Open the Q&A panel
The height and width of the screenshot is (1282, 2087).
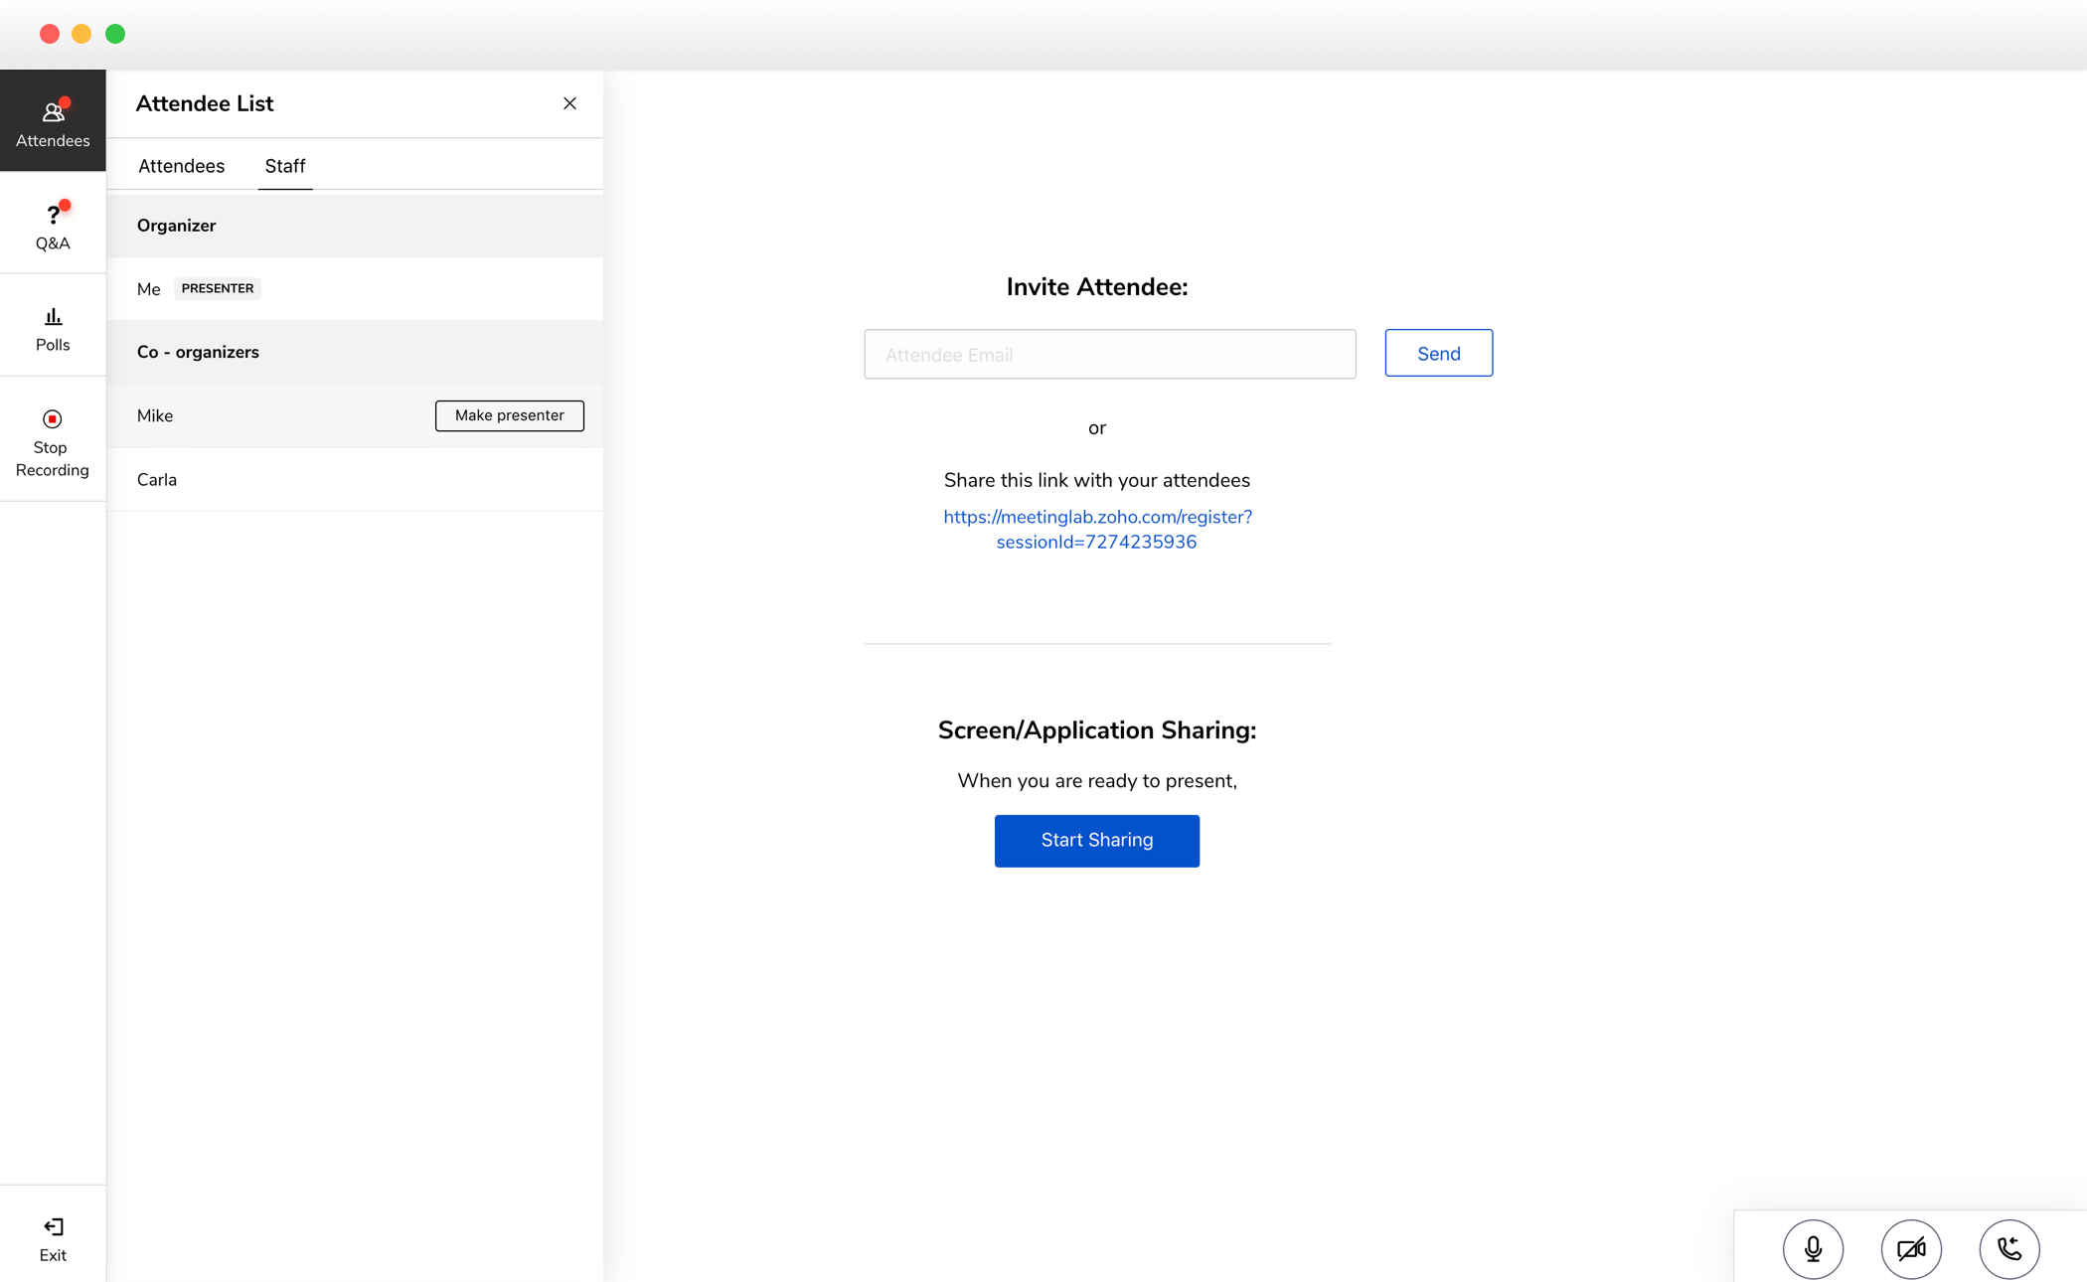click(x=52, y=224)
